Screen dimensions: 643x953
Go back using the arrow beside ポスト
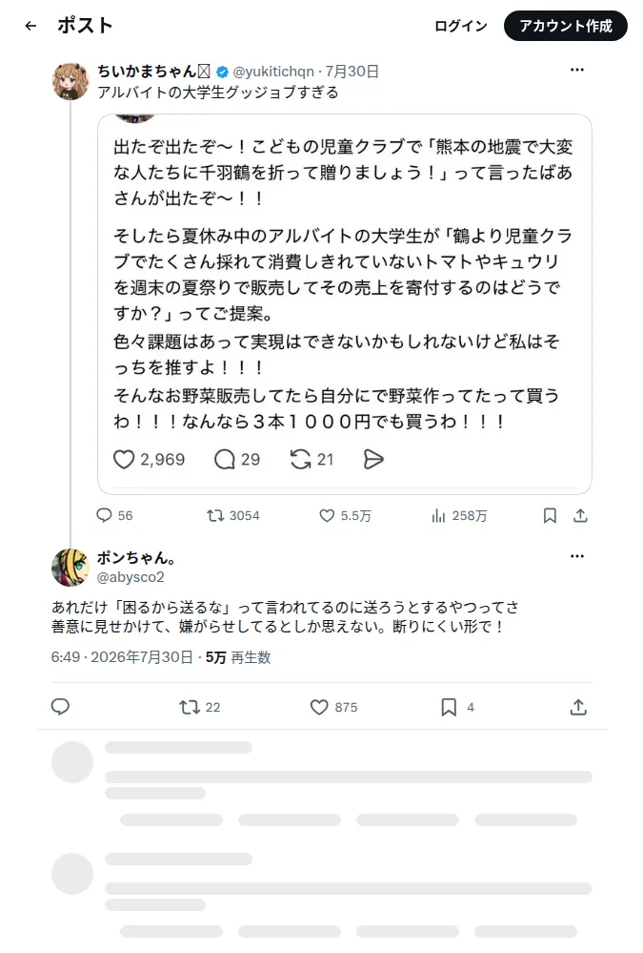coord(31,26)
